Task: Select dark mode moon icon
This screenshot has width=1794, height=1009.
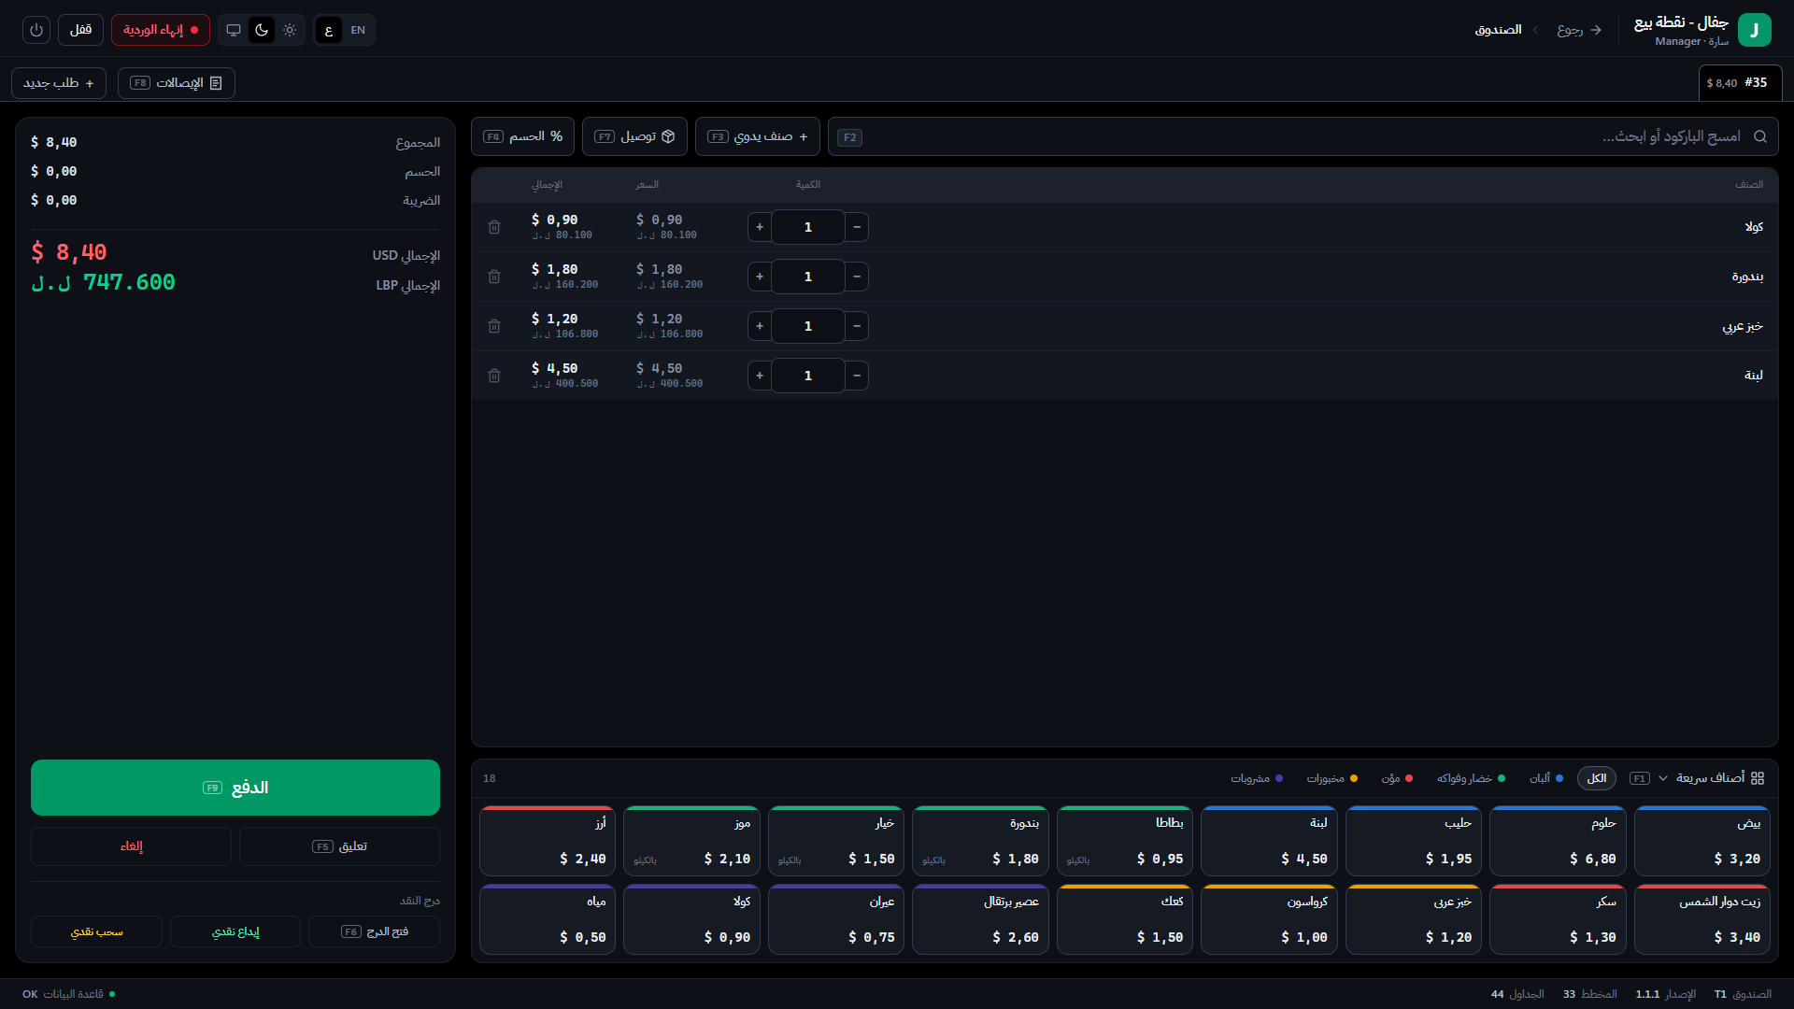Action: tap(262, 30)
